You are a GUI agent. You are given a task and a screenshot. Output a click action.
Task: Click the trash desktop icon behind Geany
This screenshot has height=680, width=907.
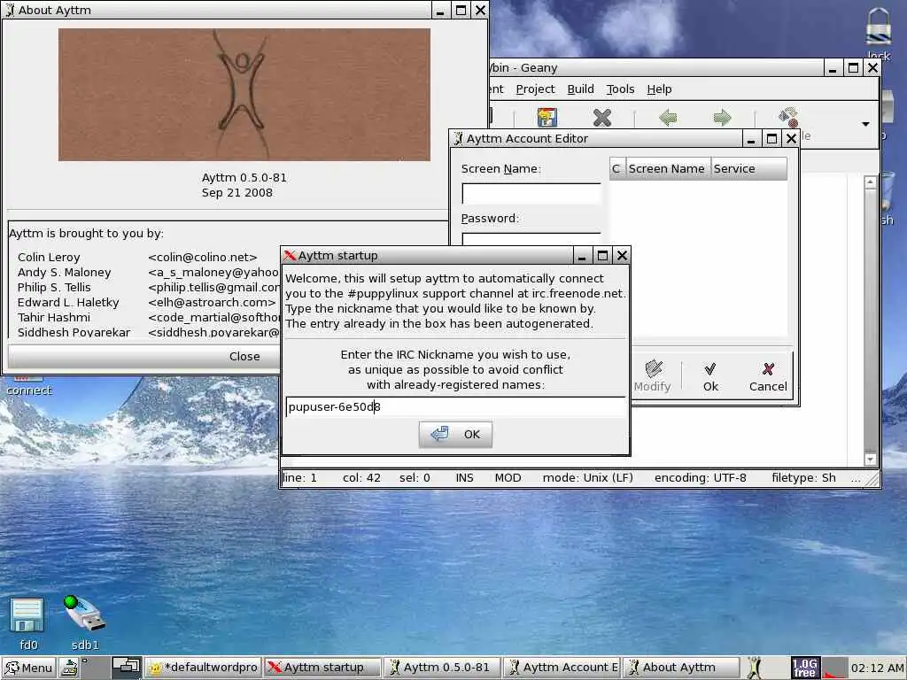(889, 194)
